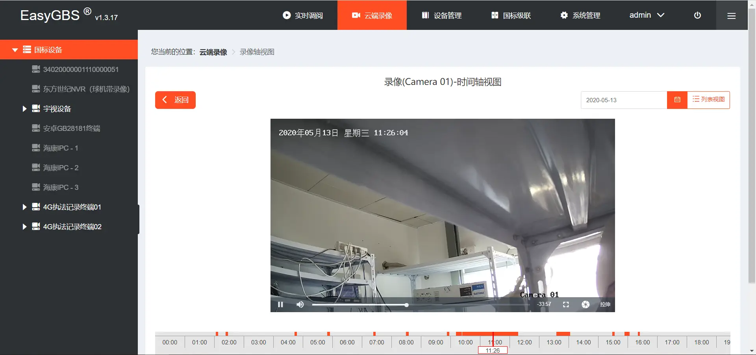
Task: Switch to 列表视图 list view
Action: (x=708, y=99)
